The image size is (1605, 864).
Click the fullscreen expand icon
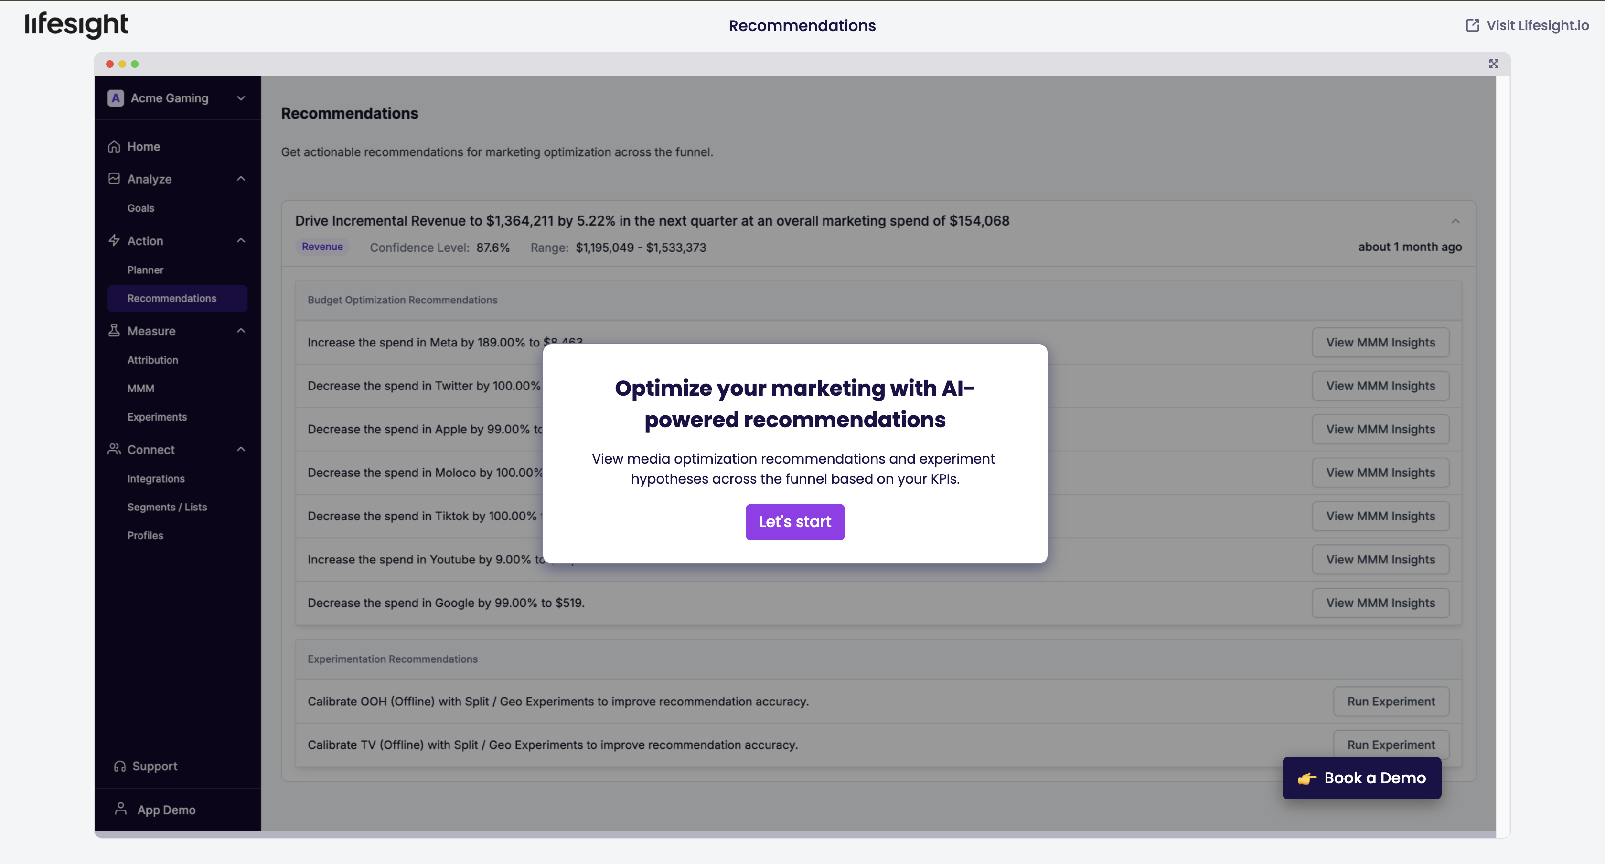point(1494,64)
